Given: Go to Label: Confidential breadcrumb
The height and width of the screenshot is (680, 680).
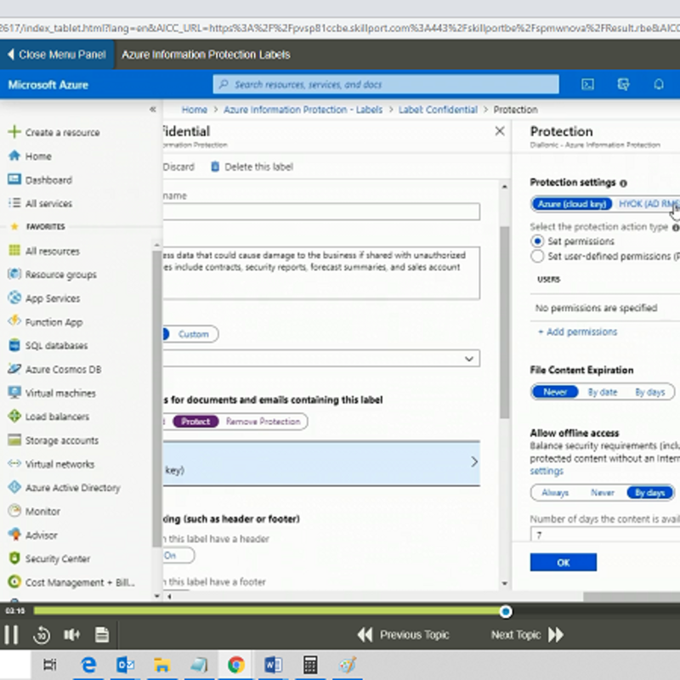Looking at the screenshot, I should [x=438, y=110].
